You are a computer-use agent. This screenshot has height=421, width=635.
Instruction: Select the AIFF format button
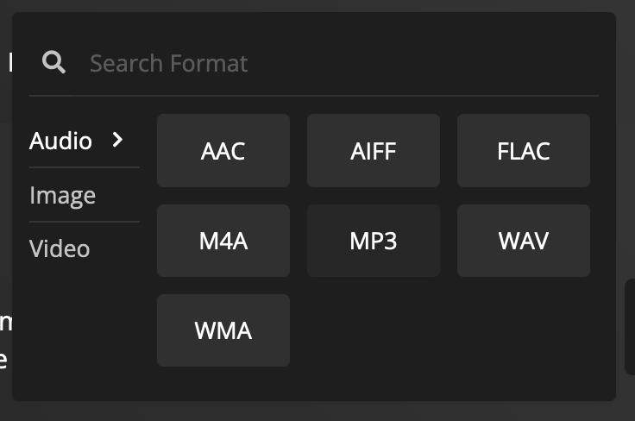pyautogui.click(x=374, y=151)
